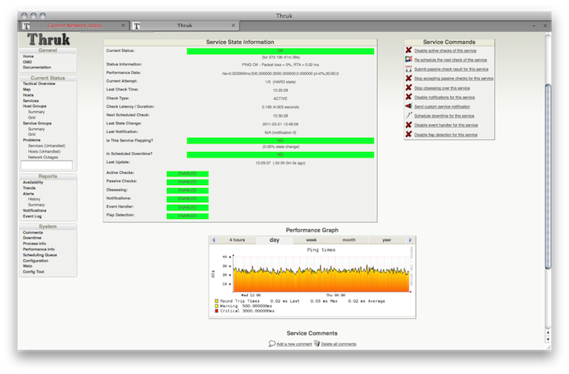Open the Hosts page in the sidebar
Viewport: 569px width, 374px height.
click(x=28, y=95)
